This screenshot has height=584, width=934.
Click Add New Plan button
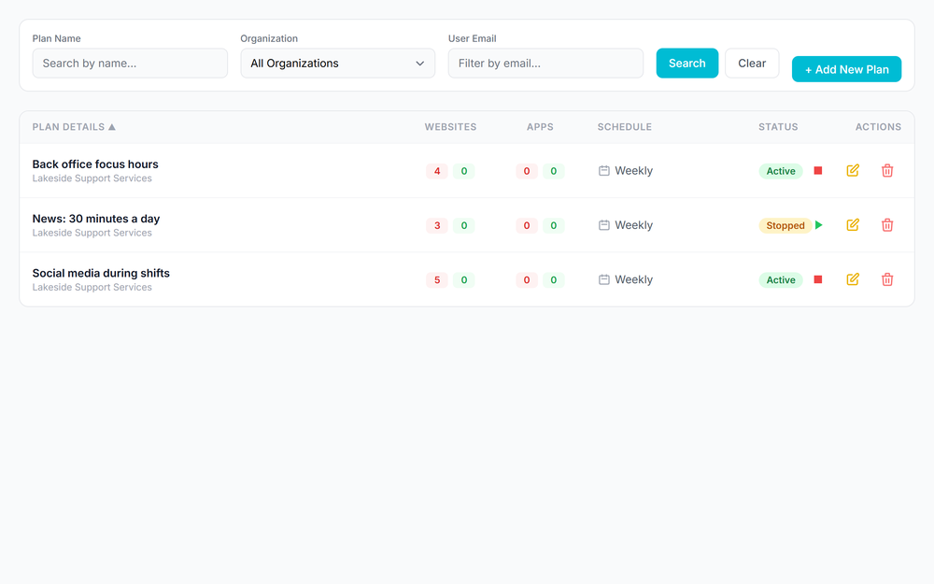[846, 69]
